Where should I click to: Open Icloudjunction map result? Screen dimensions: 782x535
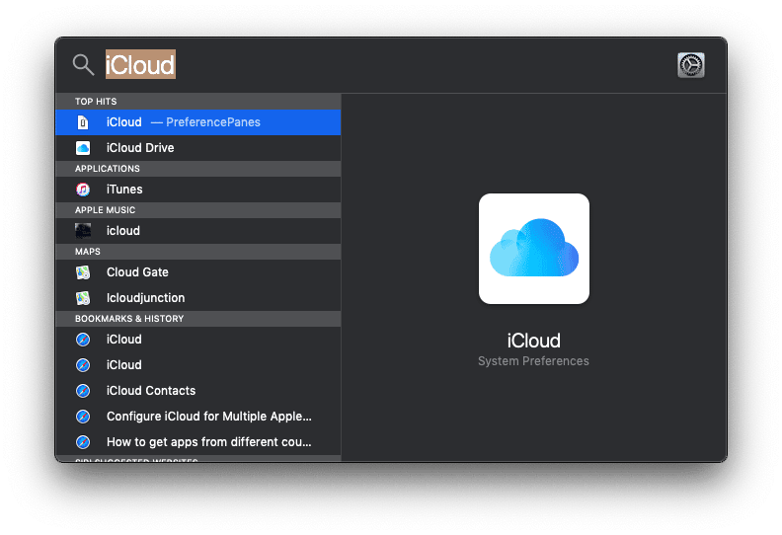pos(198,298)
